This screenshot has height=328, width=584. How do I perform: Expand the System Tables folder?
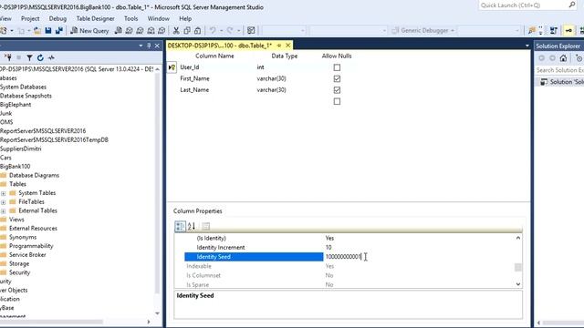click(x=4, y=193)
